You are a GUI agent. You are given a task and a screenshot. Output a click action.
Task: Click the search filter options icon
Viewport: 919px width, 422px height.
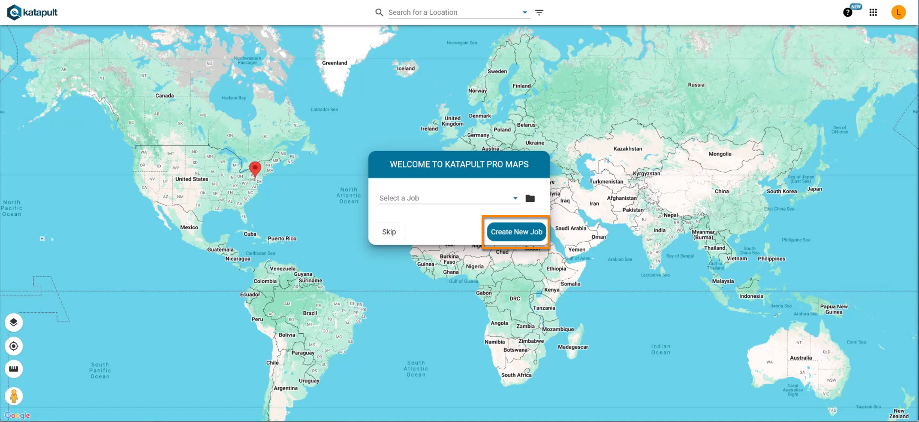(539, 13)
